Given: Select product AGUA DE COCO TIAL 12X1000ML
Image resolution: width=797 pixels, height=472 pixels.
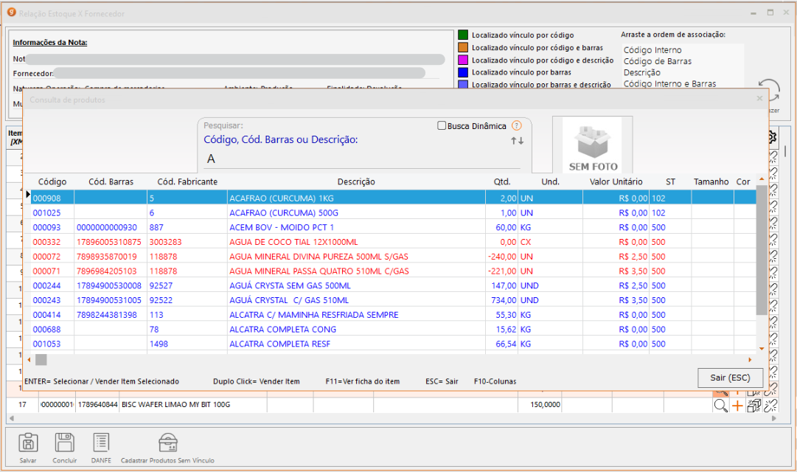Looking at the screenshot, I should 394,242.
